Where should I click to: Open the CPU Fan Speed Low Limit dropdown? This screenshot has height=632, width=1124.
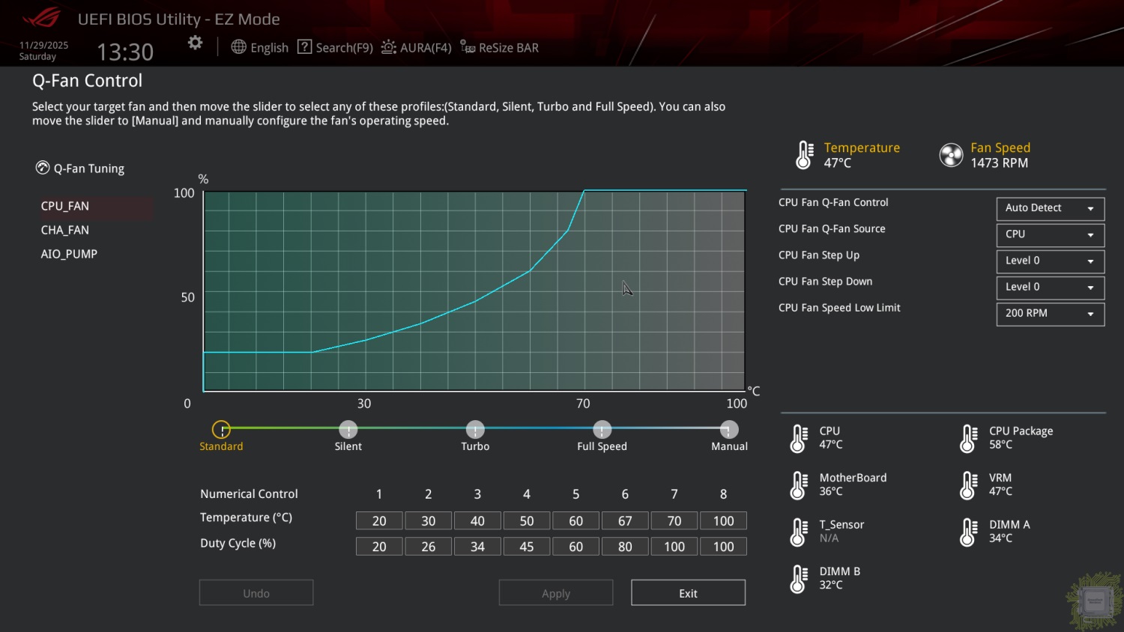point(1050,313)
